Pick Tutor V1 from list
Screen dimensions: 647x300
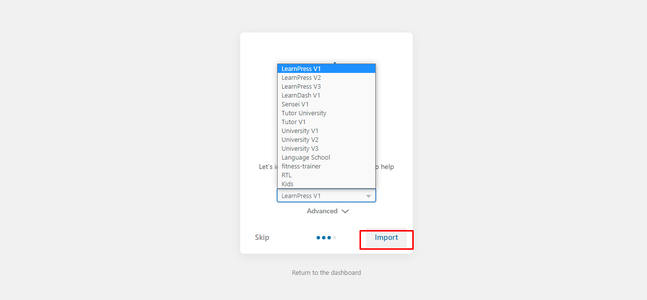[326, 122]
